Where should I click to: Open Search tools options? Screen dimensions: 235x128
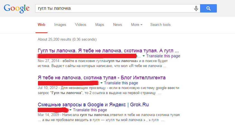coord(160,24)
